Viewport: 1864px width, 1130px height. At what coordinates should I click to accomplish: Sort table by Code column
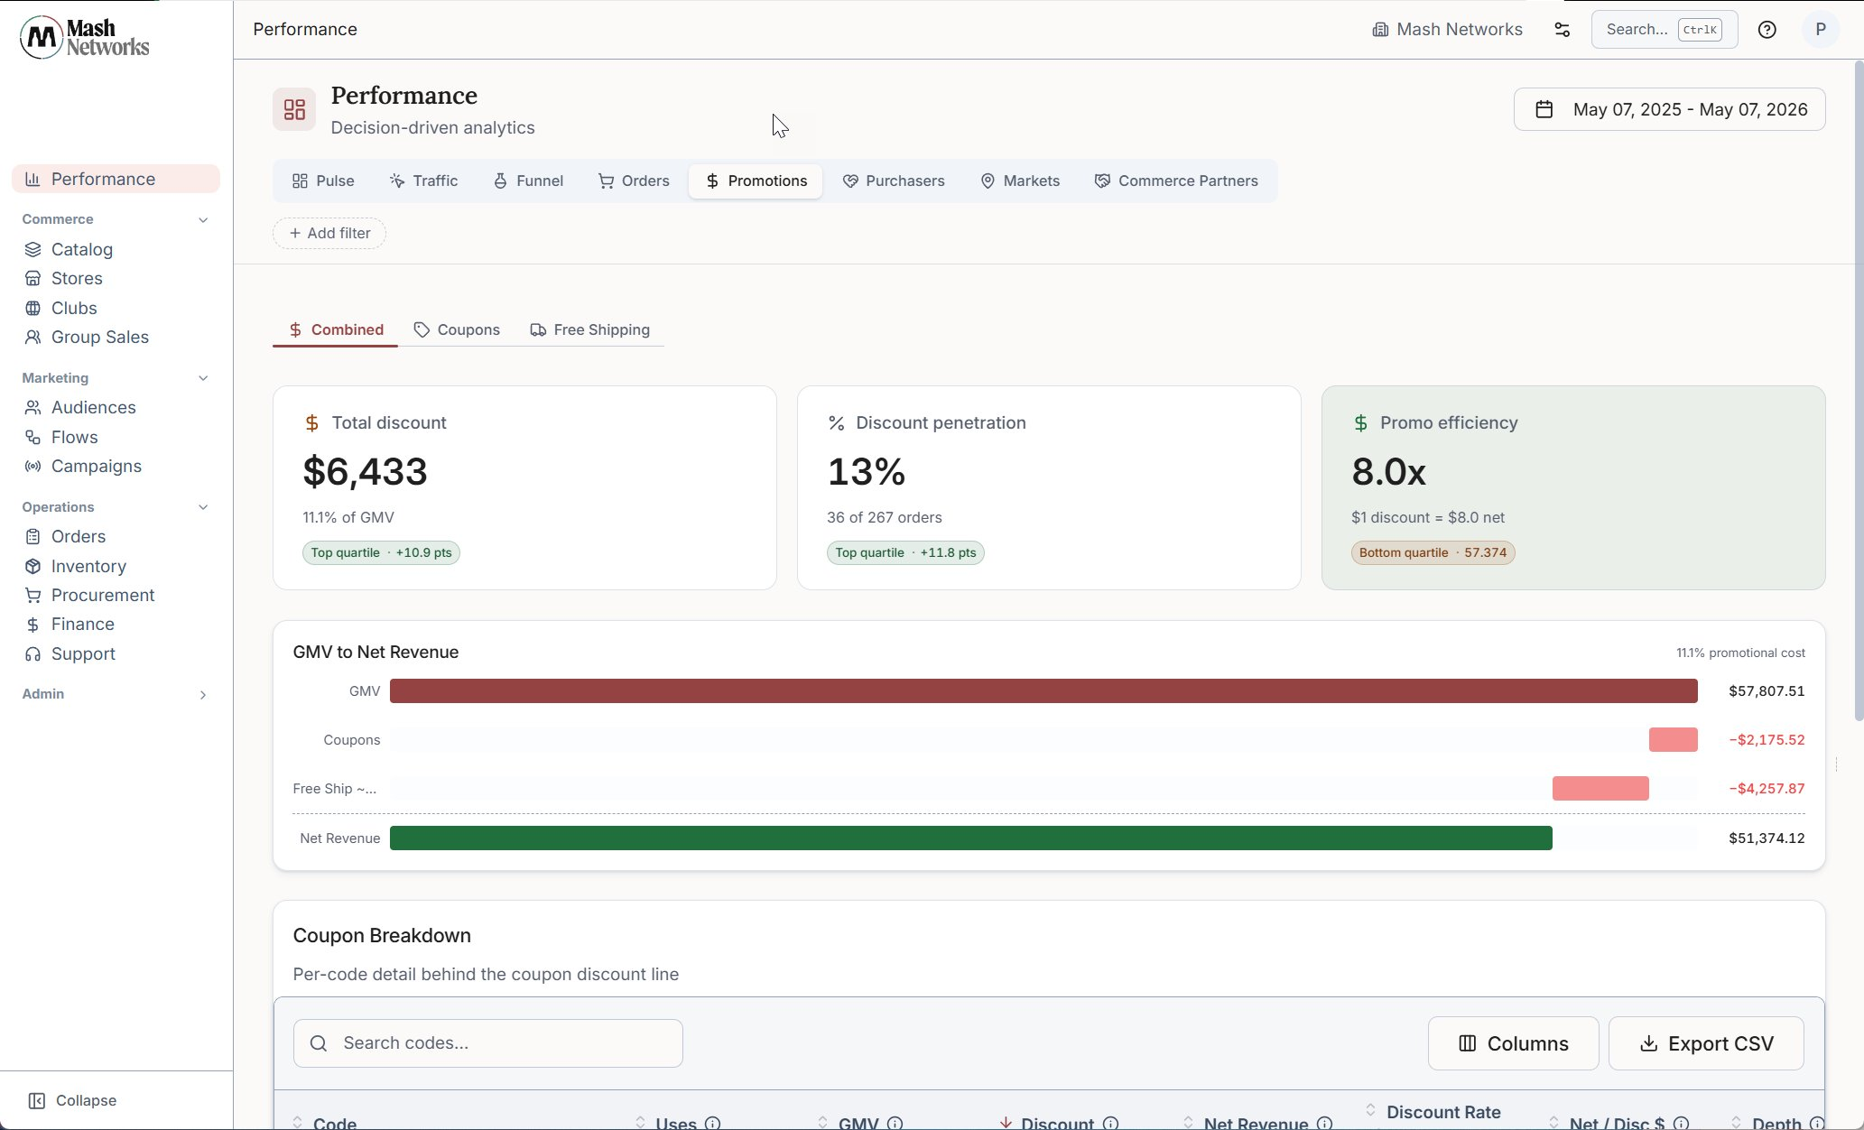(x=325, y=1123)
